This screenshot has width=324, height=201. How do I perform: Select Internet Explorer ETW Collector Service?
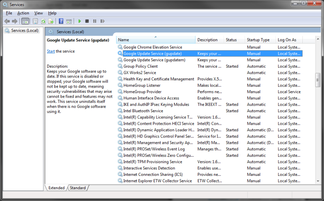point(209,181)
